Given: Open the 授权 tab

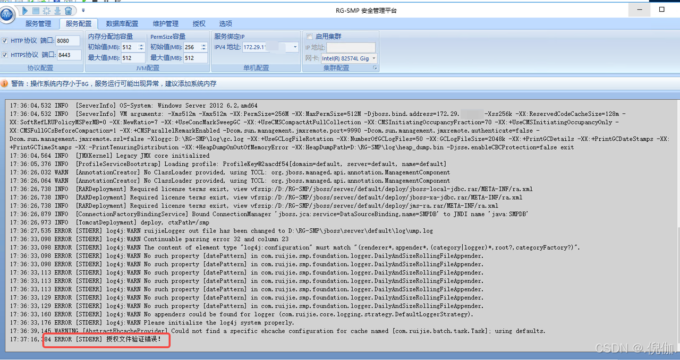Looking at the screenshot, I should 199,24.
